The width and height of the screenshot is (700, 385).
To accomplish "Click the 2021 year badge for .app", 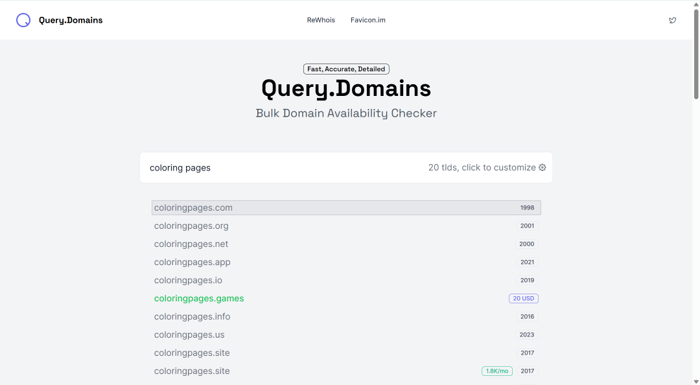I will pos(527,262).
